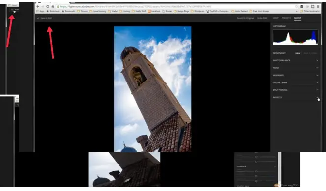Click Revert to Original

(245, 18)
